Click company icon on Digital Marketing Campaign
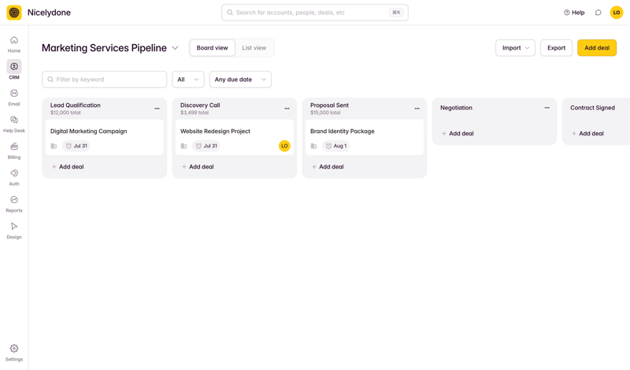Screen dimensions: 630x370 (x=54, y=146)
